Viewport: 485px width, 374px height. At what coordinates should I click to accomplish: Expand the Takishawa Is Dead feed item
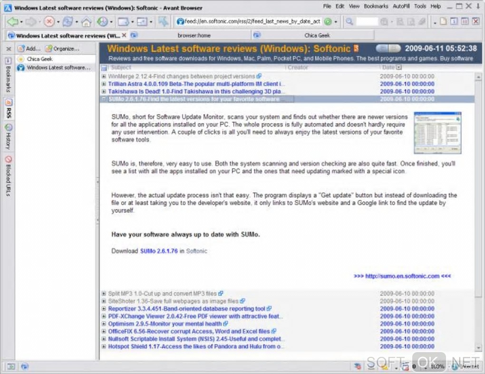tap(104, 92)
